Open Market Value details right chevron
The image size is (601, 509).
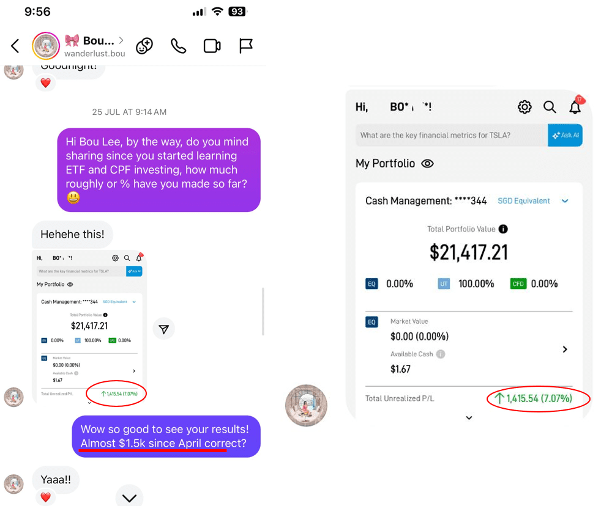pyautogui.click(x=565, y=349)
